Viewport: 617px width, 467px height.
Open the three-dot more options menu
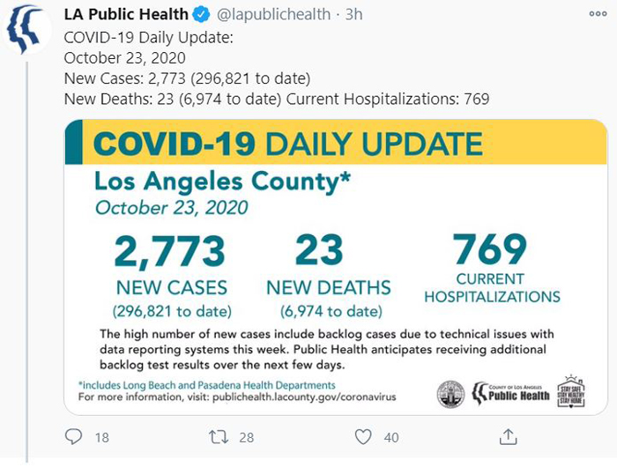point(598,14)
